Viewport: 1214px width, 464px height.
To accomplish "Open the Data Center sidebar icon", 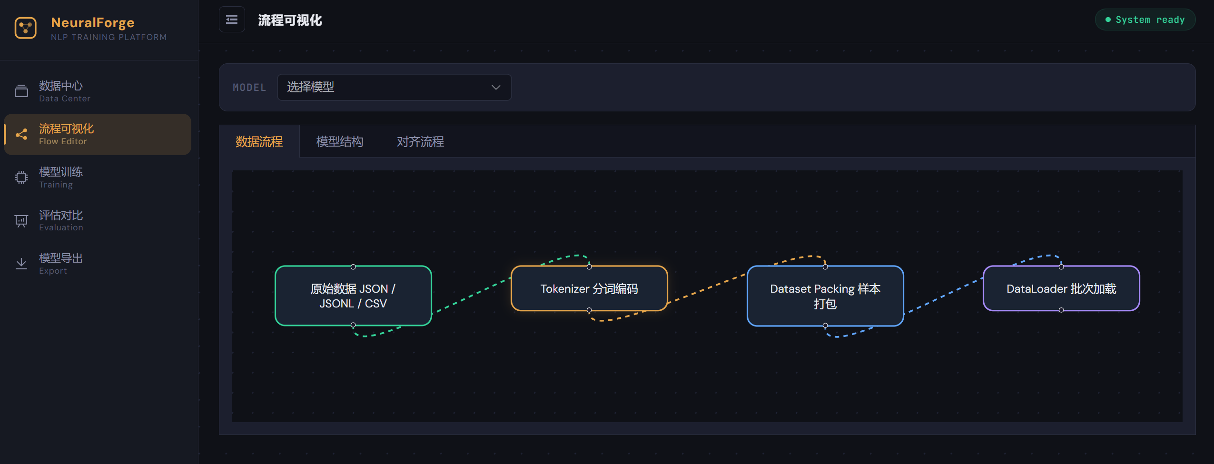I will tap(21, 90).
